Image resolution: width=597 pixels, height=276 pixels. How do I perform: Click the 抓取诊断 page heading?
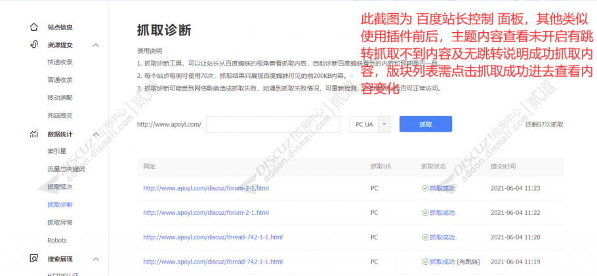(164, 30)
